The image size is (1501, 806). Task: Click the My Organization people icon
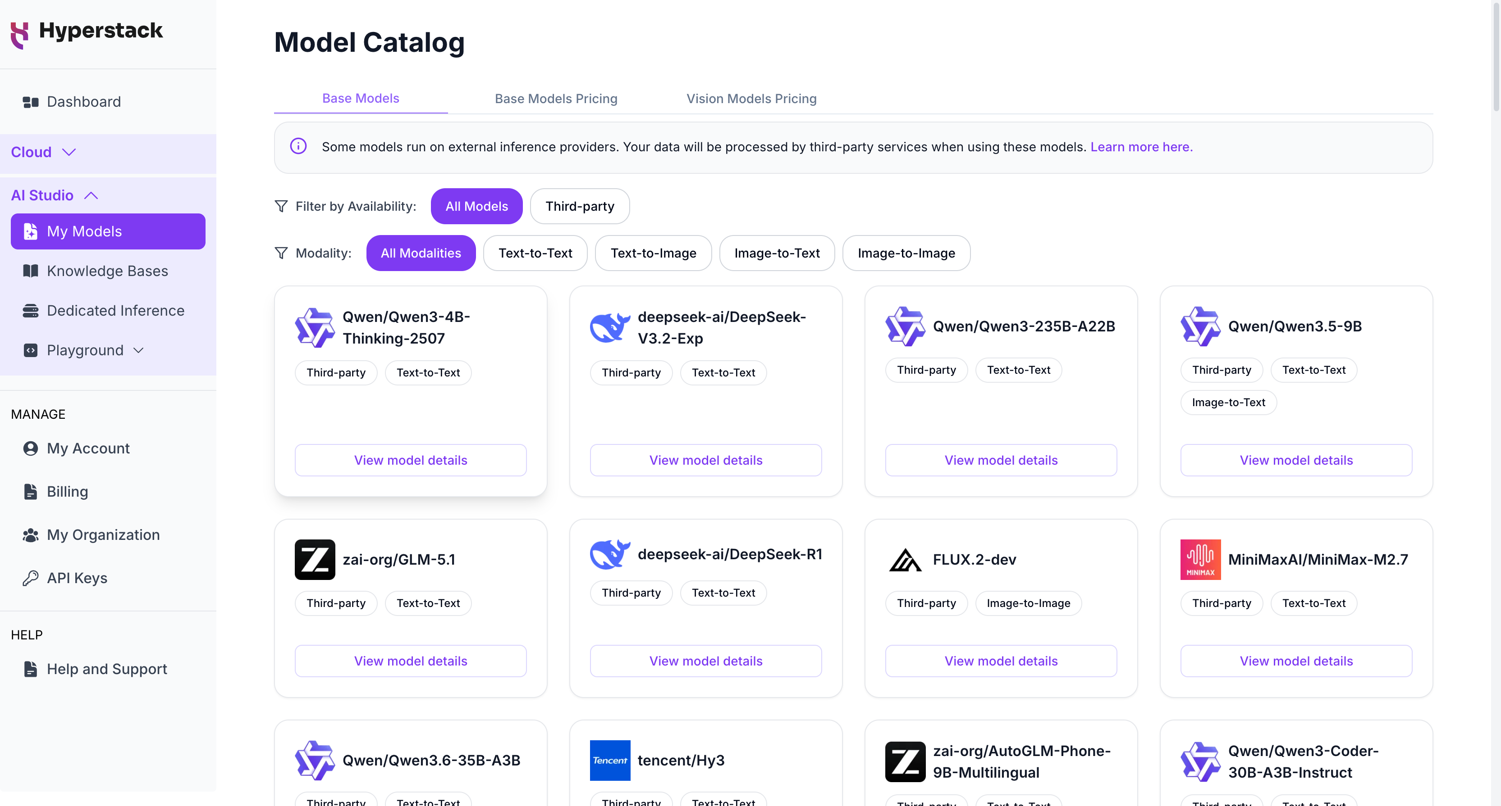30,535
